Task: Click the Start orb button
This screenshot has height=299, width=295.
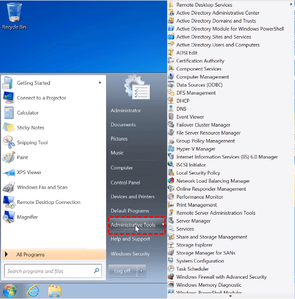Action: coord(9,291)
